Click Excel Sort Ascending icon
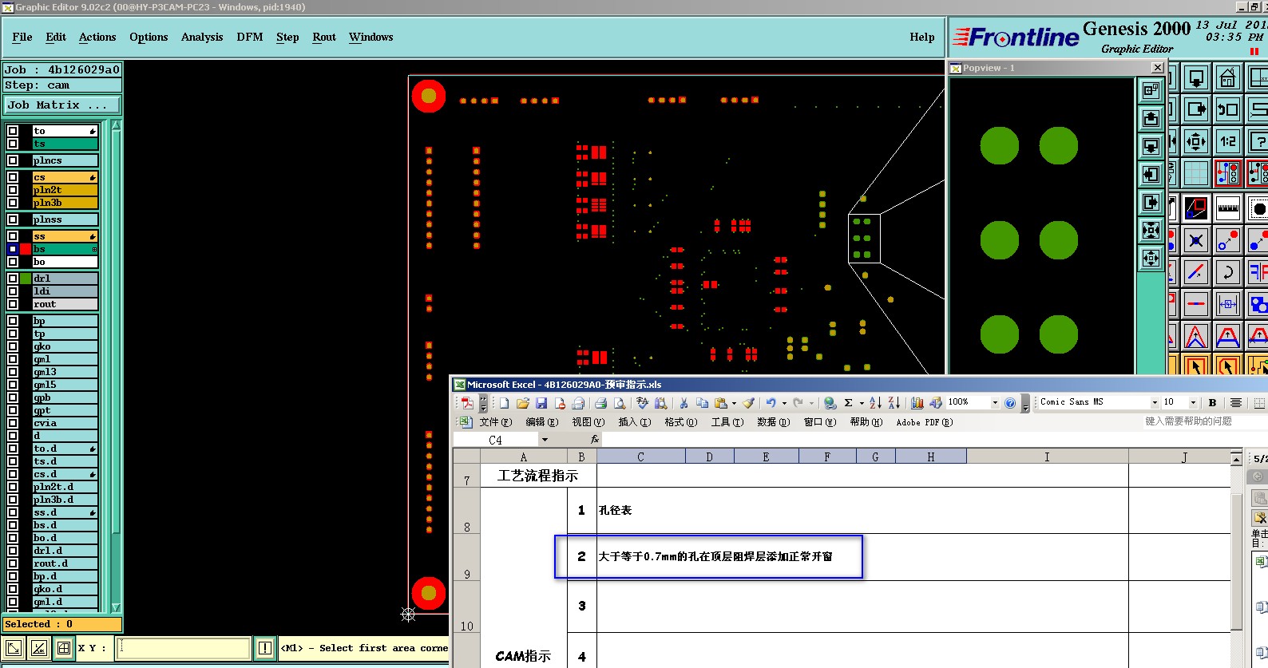 click(876, 403)
